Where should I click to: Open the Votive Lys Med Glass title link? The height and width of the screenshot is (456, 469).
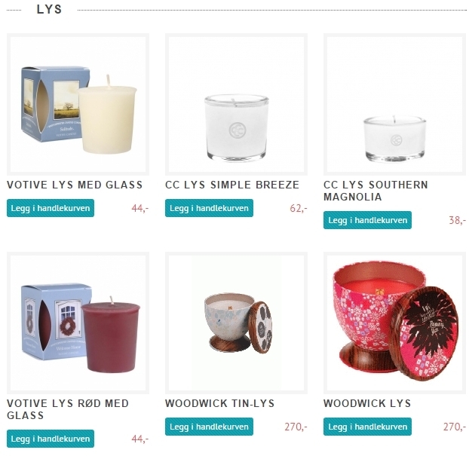[75, 185]
